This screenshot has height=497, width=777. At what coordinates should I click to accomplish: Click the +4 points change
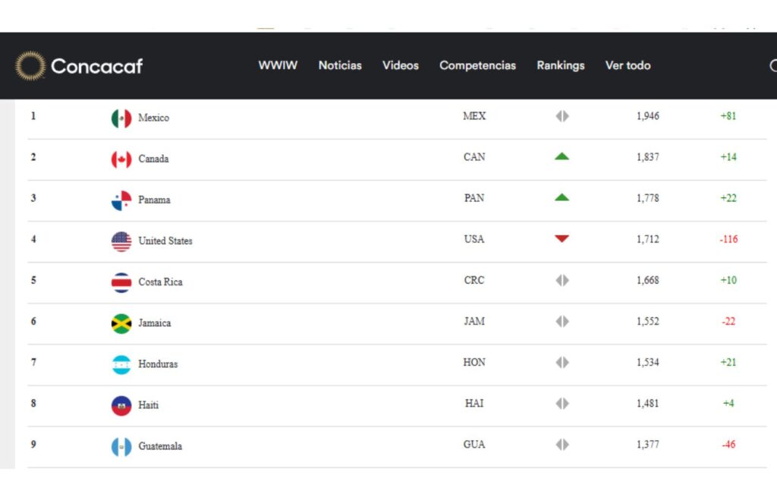[728, 404]
